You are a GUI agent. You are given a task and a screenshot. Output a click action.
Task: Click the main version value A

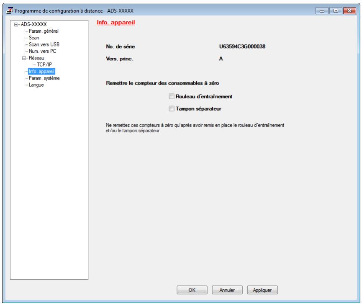[x=221, y=59]
